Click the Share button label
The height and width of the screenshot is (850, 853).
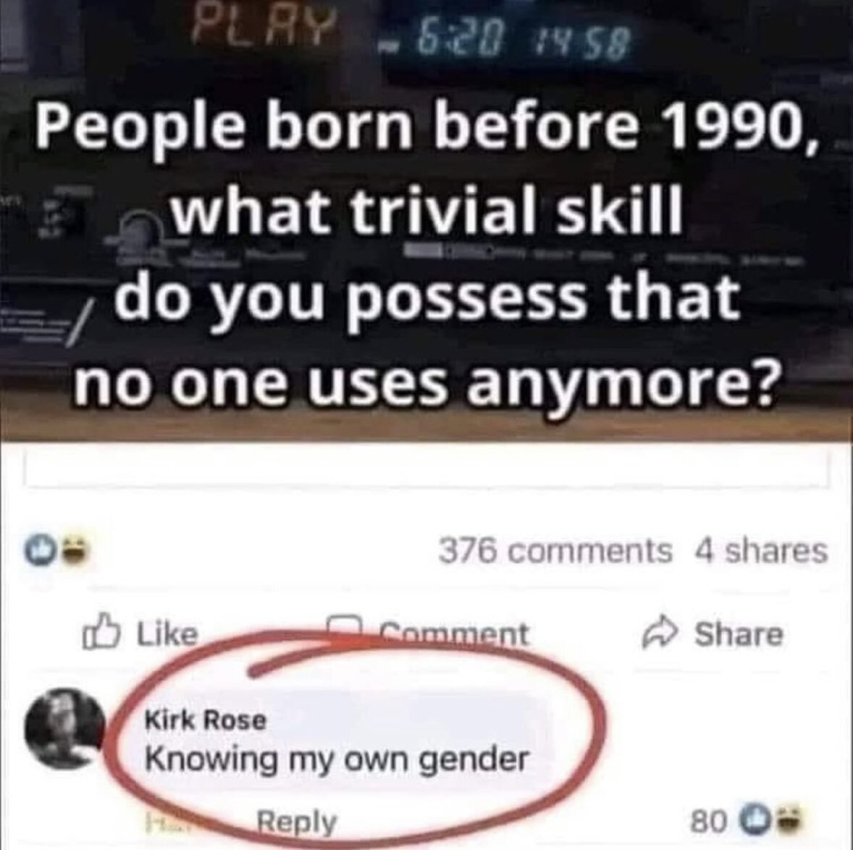(x=739, y=634)
